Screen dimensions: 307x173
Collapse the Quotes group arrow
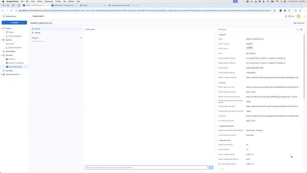(x=1, y=40)
